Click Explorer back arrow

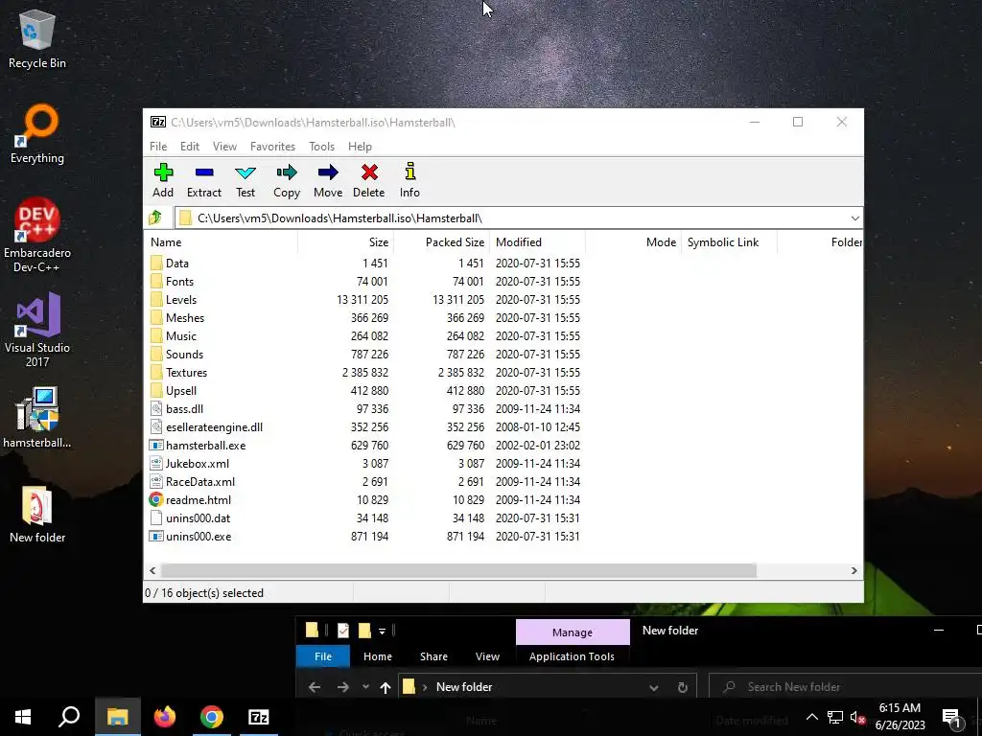pyautogui.click(x=315, y=687)
